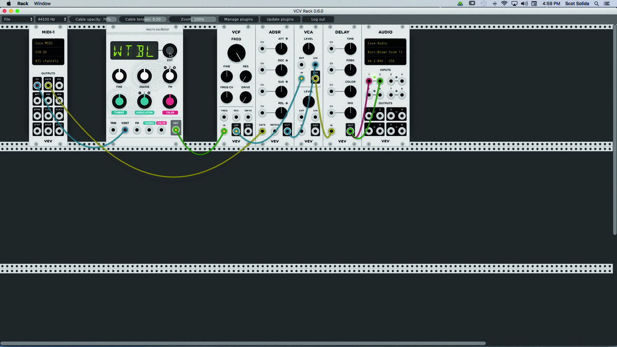Click AUDIO module input 2 jack

pos(380,81)
